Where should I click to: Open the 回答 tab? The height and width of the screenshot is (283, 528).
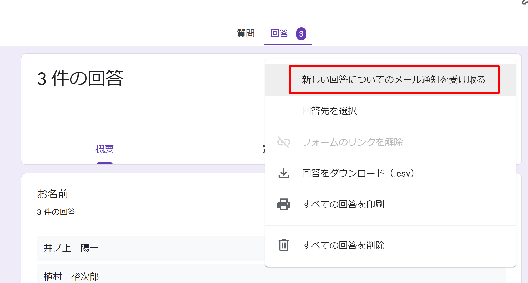[280, 33]
